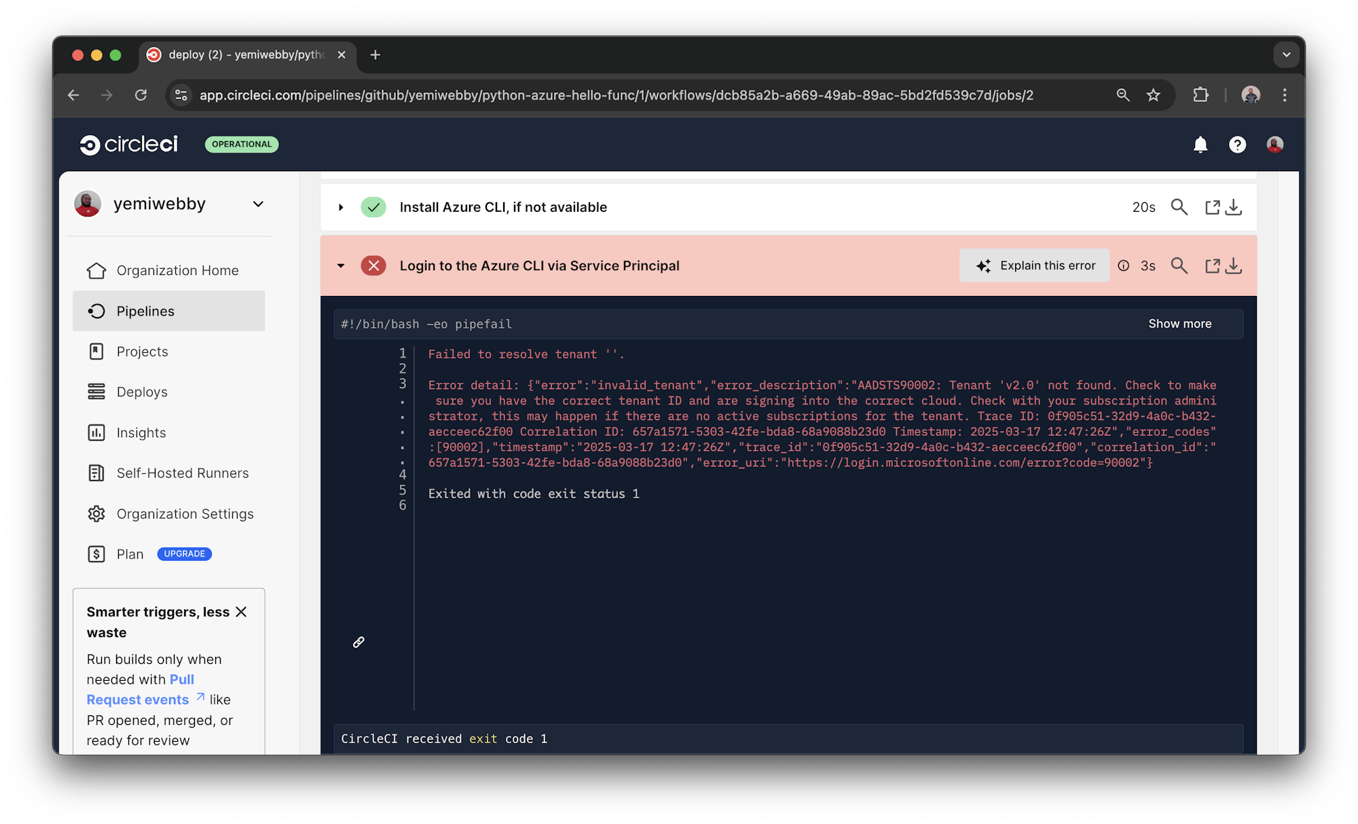
Task: Click Show more on the script output
Action: coord(1179,324)
